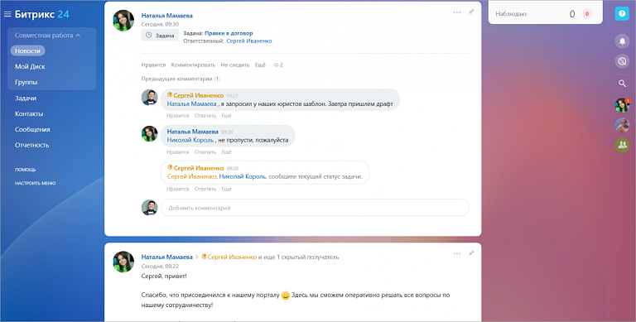Click Наталья Мамаева avatar on the task post
Screen dimensions: 636x322
123,20
